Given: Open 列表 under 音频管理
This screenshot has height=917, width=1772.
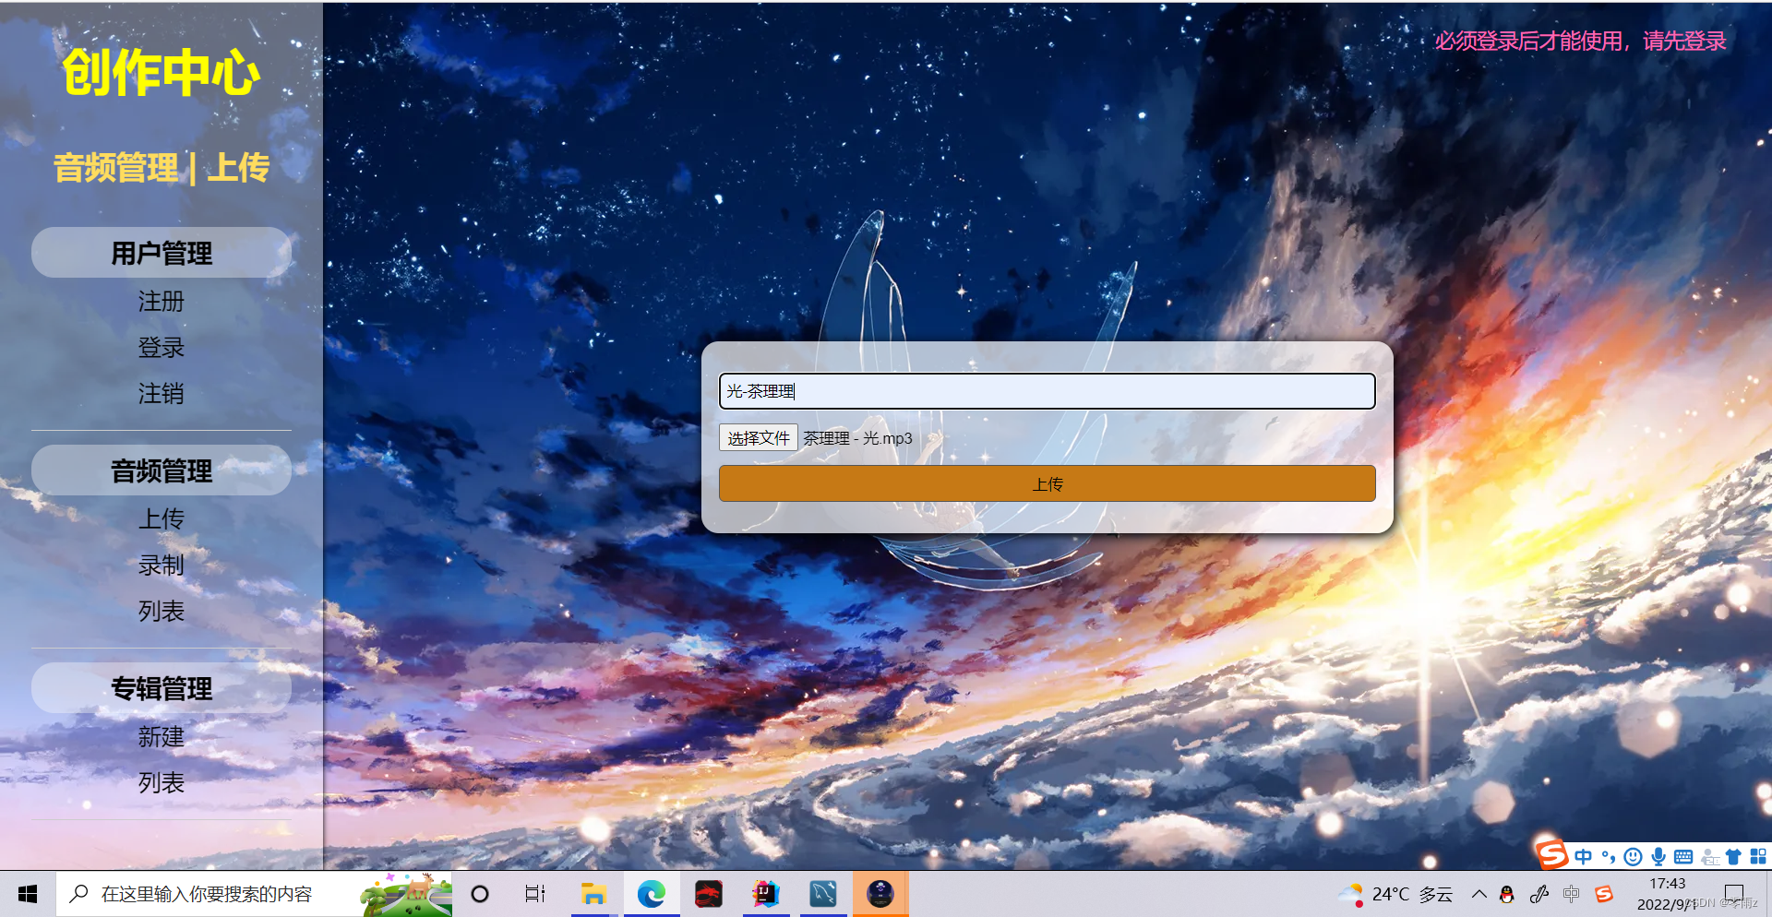Looking at the screenshot, I should (x=162, y=612).
